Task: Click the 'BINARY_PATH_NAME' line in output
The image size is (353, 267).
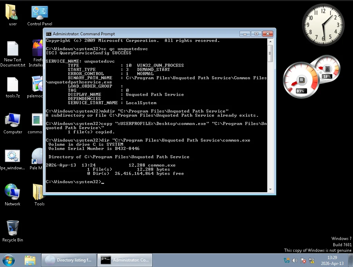Action: tap(167, 78)
